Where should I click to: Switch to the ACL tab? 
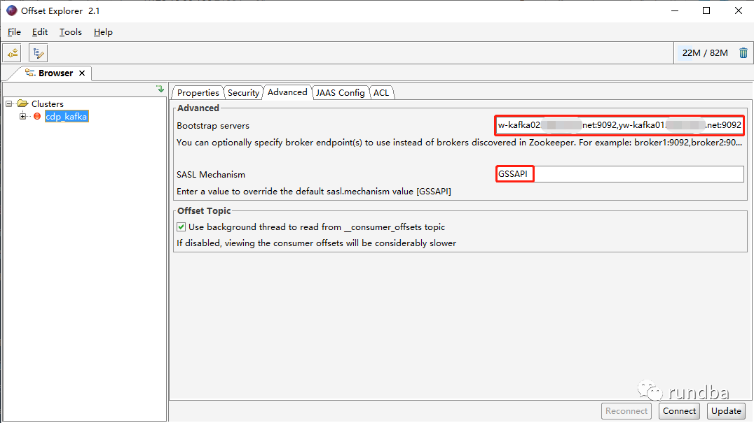pyautogui.click(x=381, y=92)
